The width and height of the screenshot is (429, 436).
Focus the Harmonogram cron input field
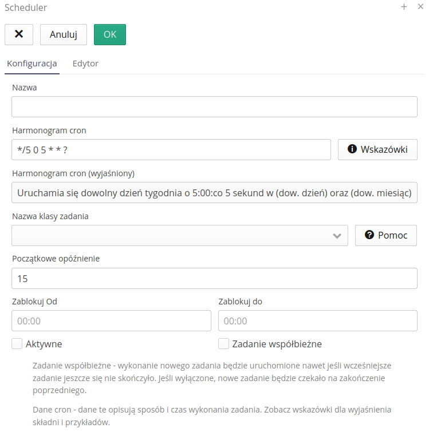[171, 150]
